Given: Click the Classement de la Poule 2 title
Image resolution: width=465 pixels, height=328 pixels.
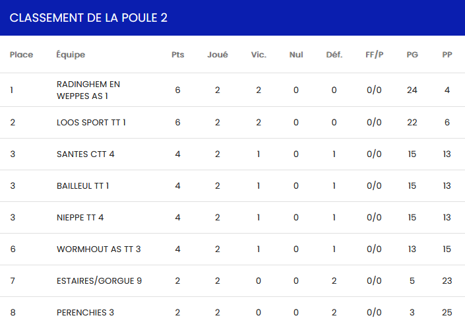Looking at the screenshot, I should pyautogui.click(x=88, y=18).
